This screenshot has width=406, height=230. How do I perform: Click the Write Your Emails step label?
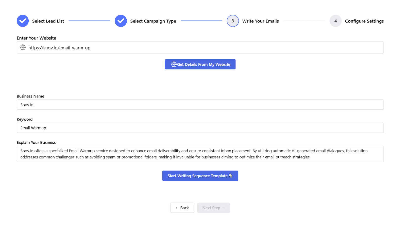pos(260,21)
